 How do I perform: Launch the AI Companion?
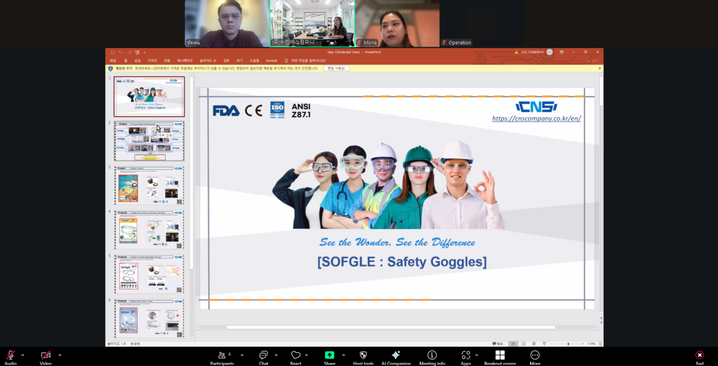[395, 356]
